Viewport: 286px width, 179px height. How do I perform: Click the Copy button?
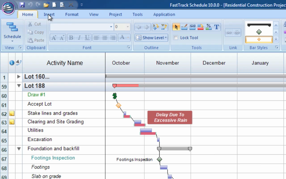click(36, 32)
